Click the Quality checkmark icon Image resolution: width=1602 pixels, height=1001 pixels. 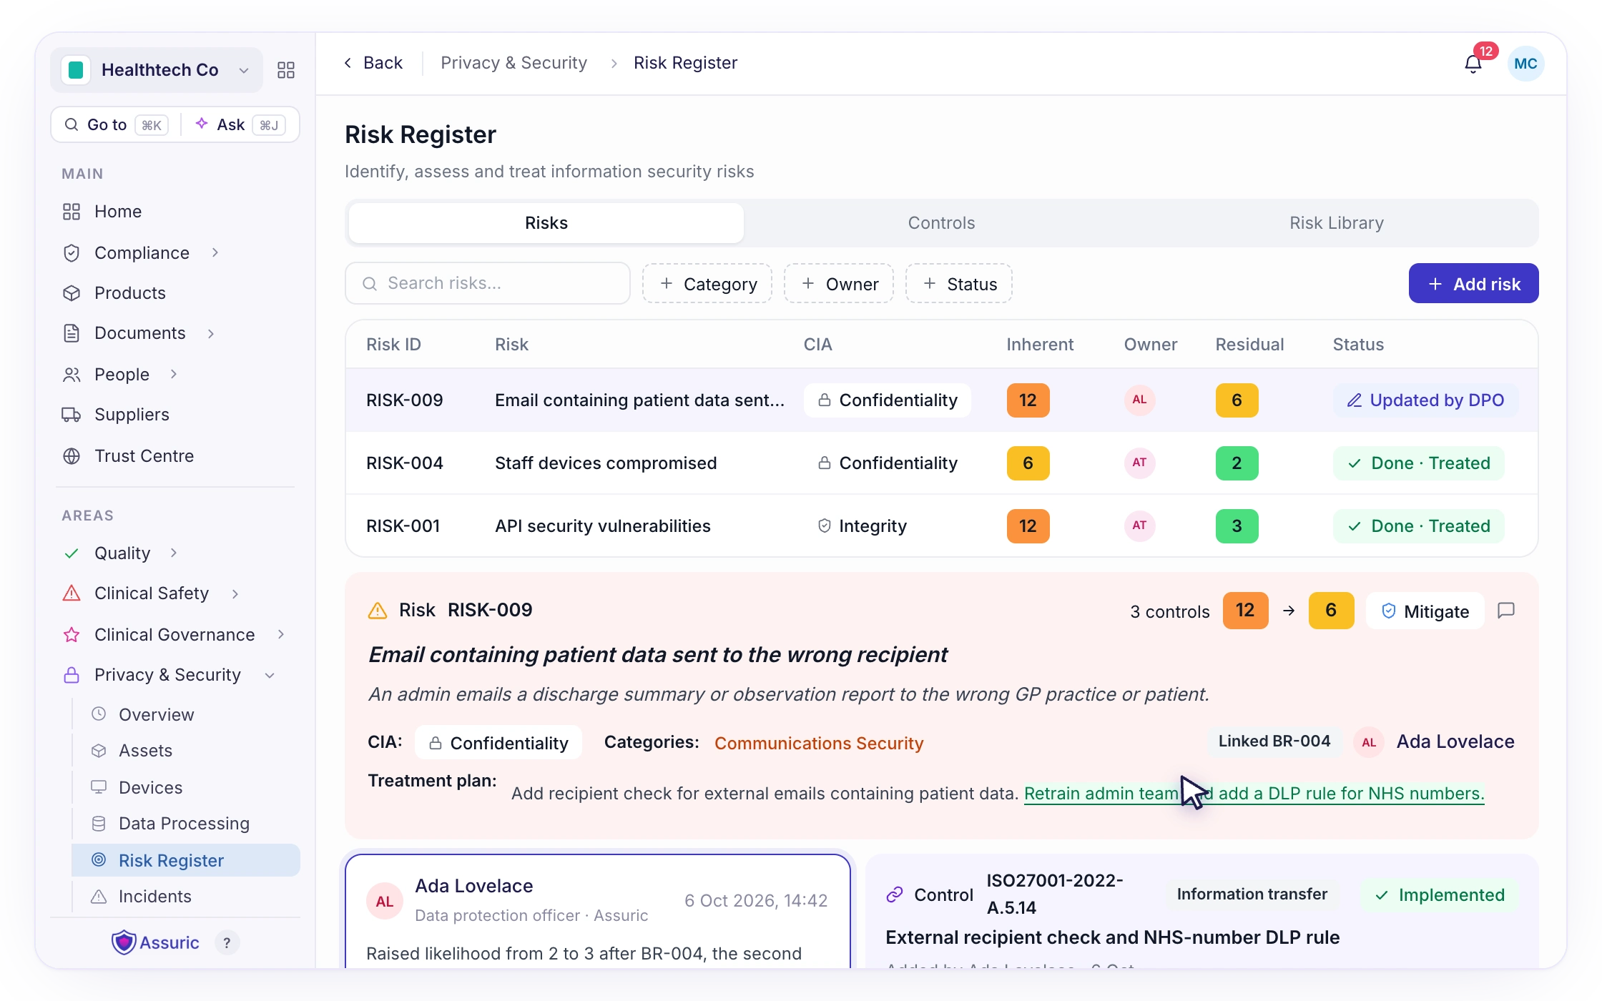click(72, 553)
